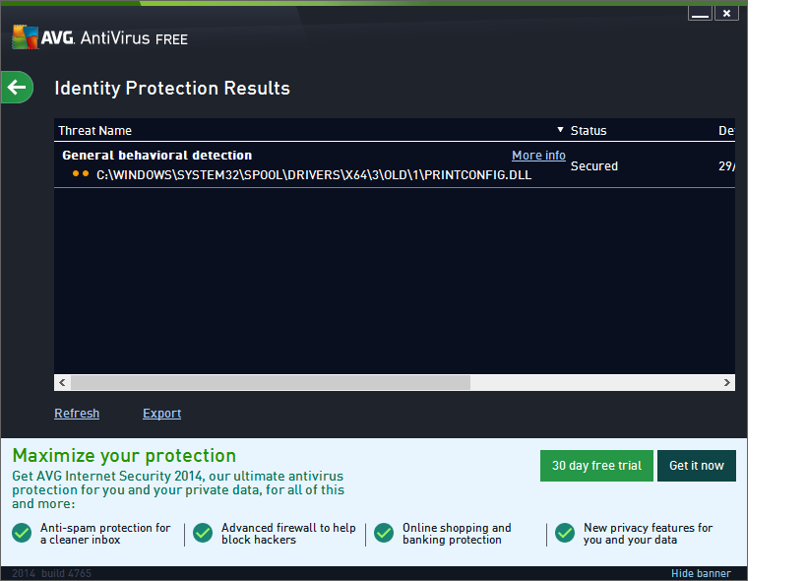Select General behavioral detection row

[395, 165]
